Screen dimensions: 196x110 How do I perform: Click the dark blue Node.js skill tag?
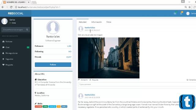[x=64, y=107]
